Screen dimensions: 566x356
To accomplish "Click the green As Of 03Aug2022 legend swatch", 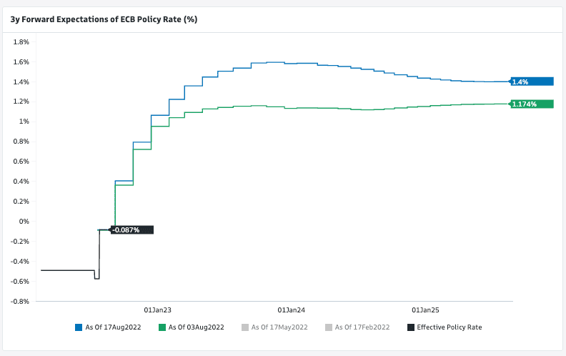I will click(162, 327).
